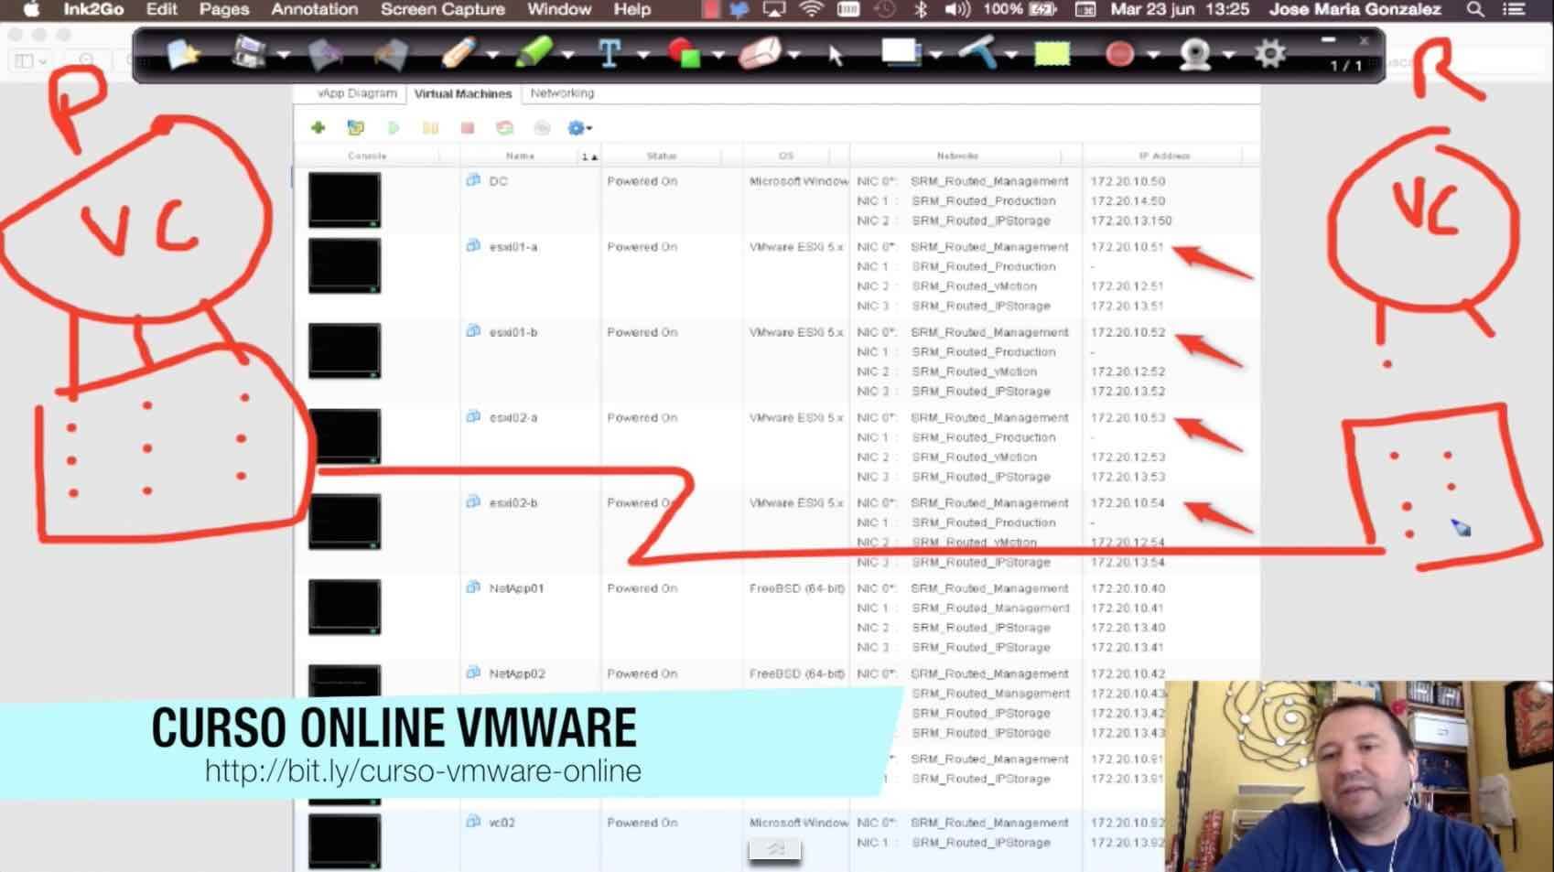Choose the shapes tool in Ink2Go toolbar
Screen dimensions: 1554x872
[x=684, y=53]
